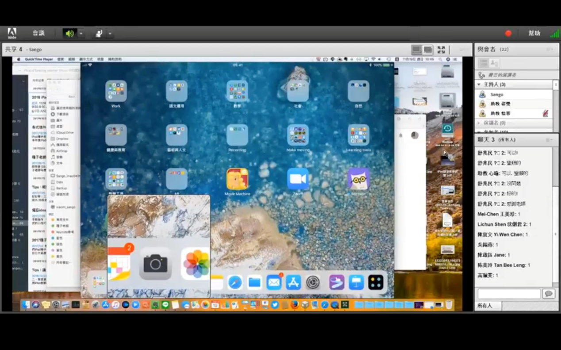Open Mail in the iPad dock
The height and width of the screenshot is (350, 561).
[274, 282]
